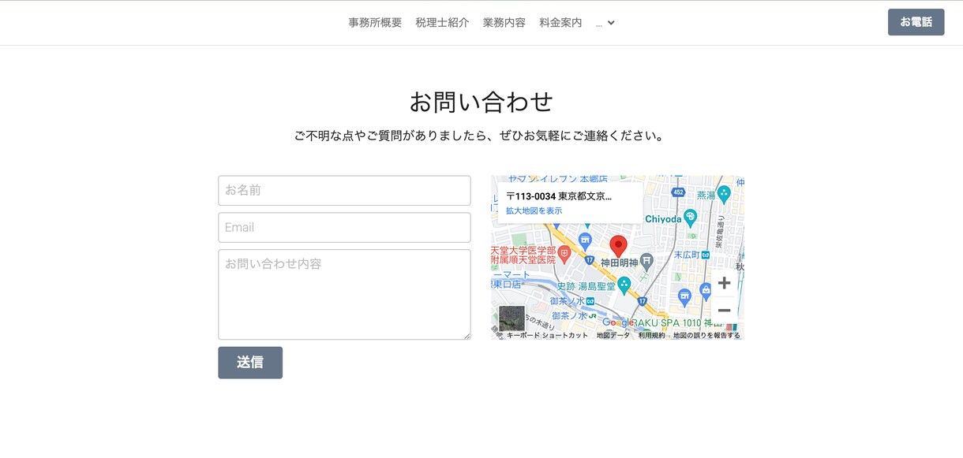Click the red location pin on the map
Viewport: 963px width, 458px height.
pyautogui.click(x=619, y=246)
